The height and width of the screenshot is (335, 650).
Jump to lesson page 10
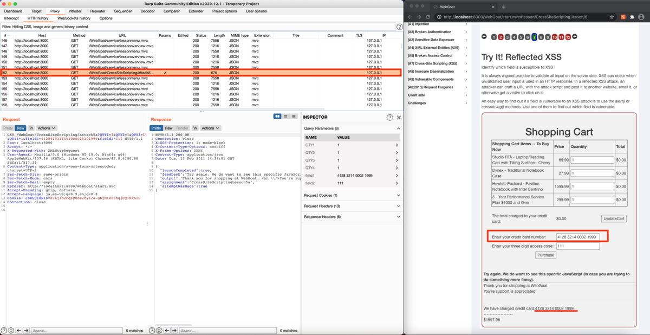(x=554, y=37)
